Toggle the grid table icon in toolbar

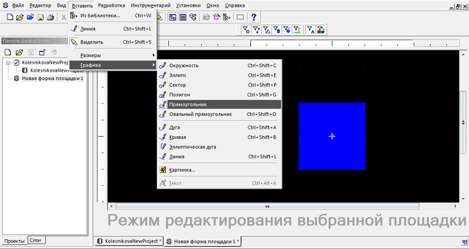(182, 17)
